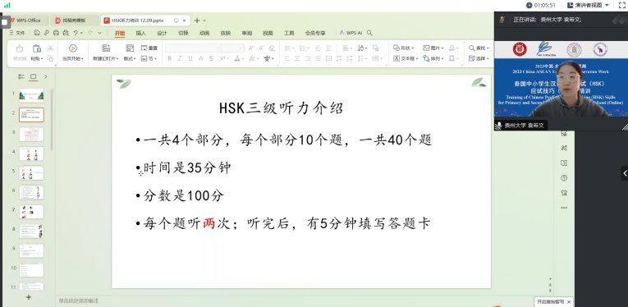Select slide 4 thumbnail in the panel

pyautogui.click(x=31, y=153)
